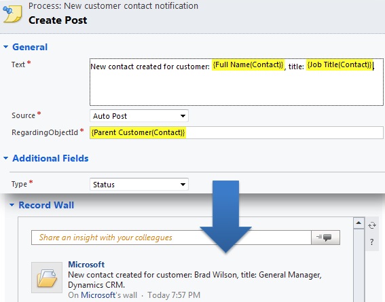This screenshot has height=302, width=385.
Task: Open the Source Auto Post dropdown
Action: [139, 116]
